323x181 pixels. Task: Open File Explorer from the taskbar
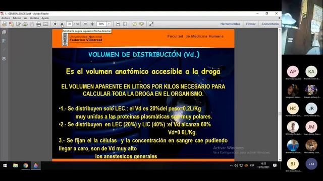coord(16,165)
